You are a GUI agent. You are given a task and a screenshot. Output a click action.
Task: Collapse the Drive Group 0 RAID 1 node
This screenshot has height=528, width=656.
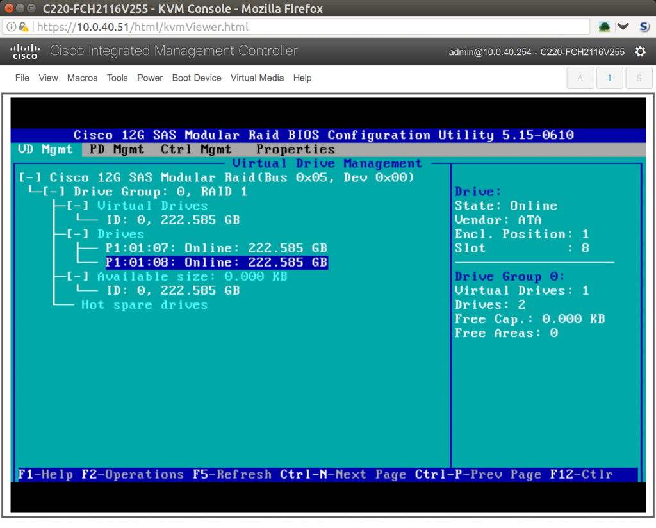coord(54,192)
